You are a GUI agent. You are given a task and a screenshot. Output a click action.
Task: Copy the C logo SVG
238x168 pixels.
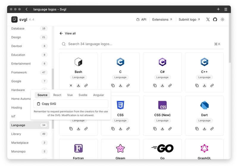coord(113,85)
